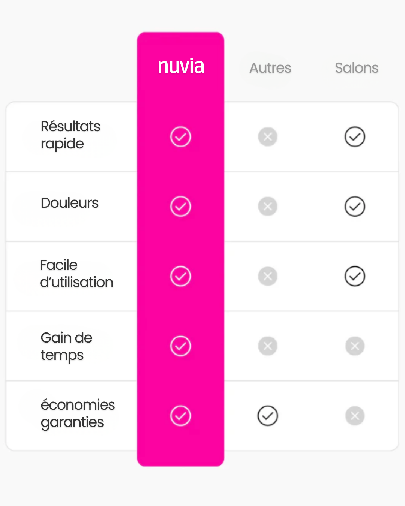Viewport: 405px width, 506px height.
Task: Select the nuvia column header
Action: tap(181, 67)
